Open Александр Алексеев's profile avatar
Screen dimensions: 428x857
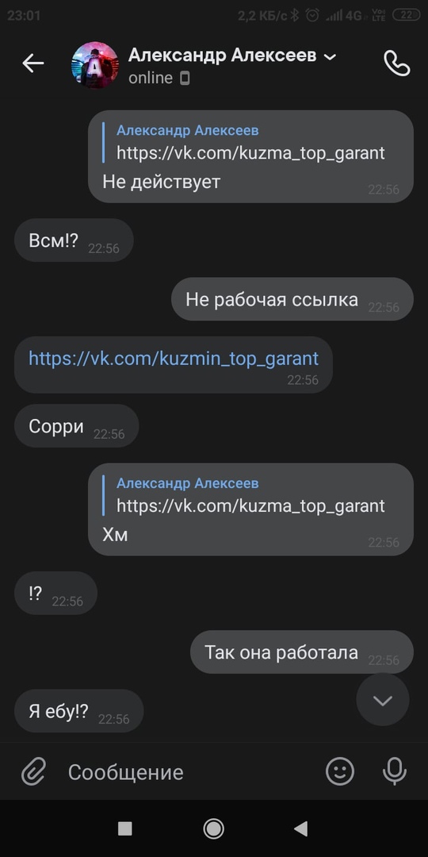pos(95,65)
